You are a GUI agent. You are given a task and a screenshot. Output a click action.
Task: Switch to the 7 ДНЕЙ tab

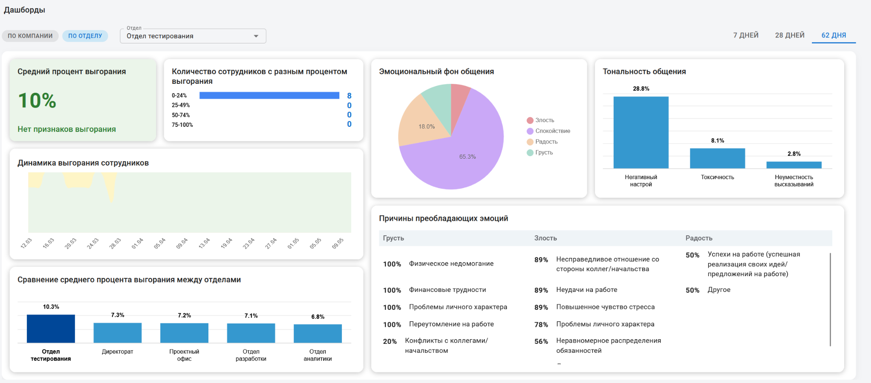tap(746, 35)
